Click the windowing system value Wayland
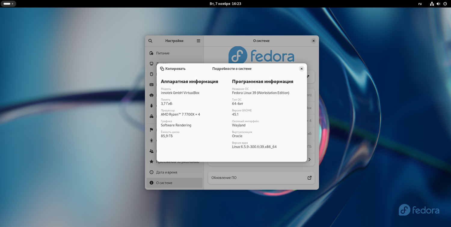 tap(239, 125)
